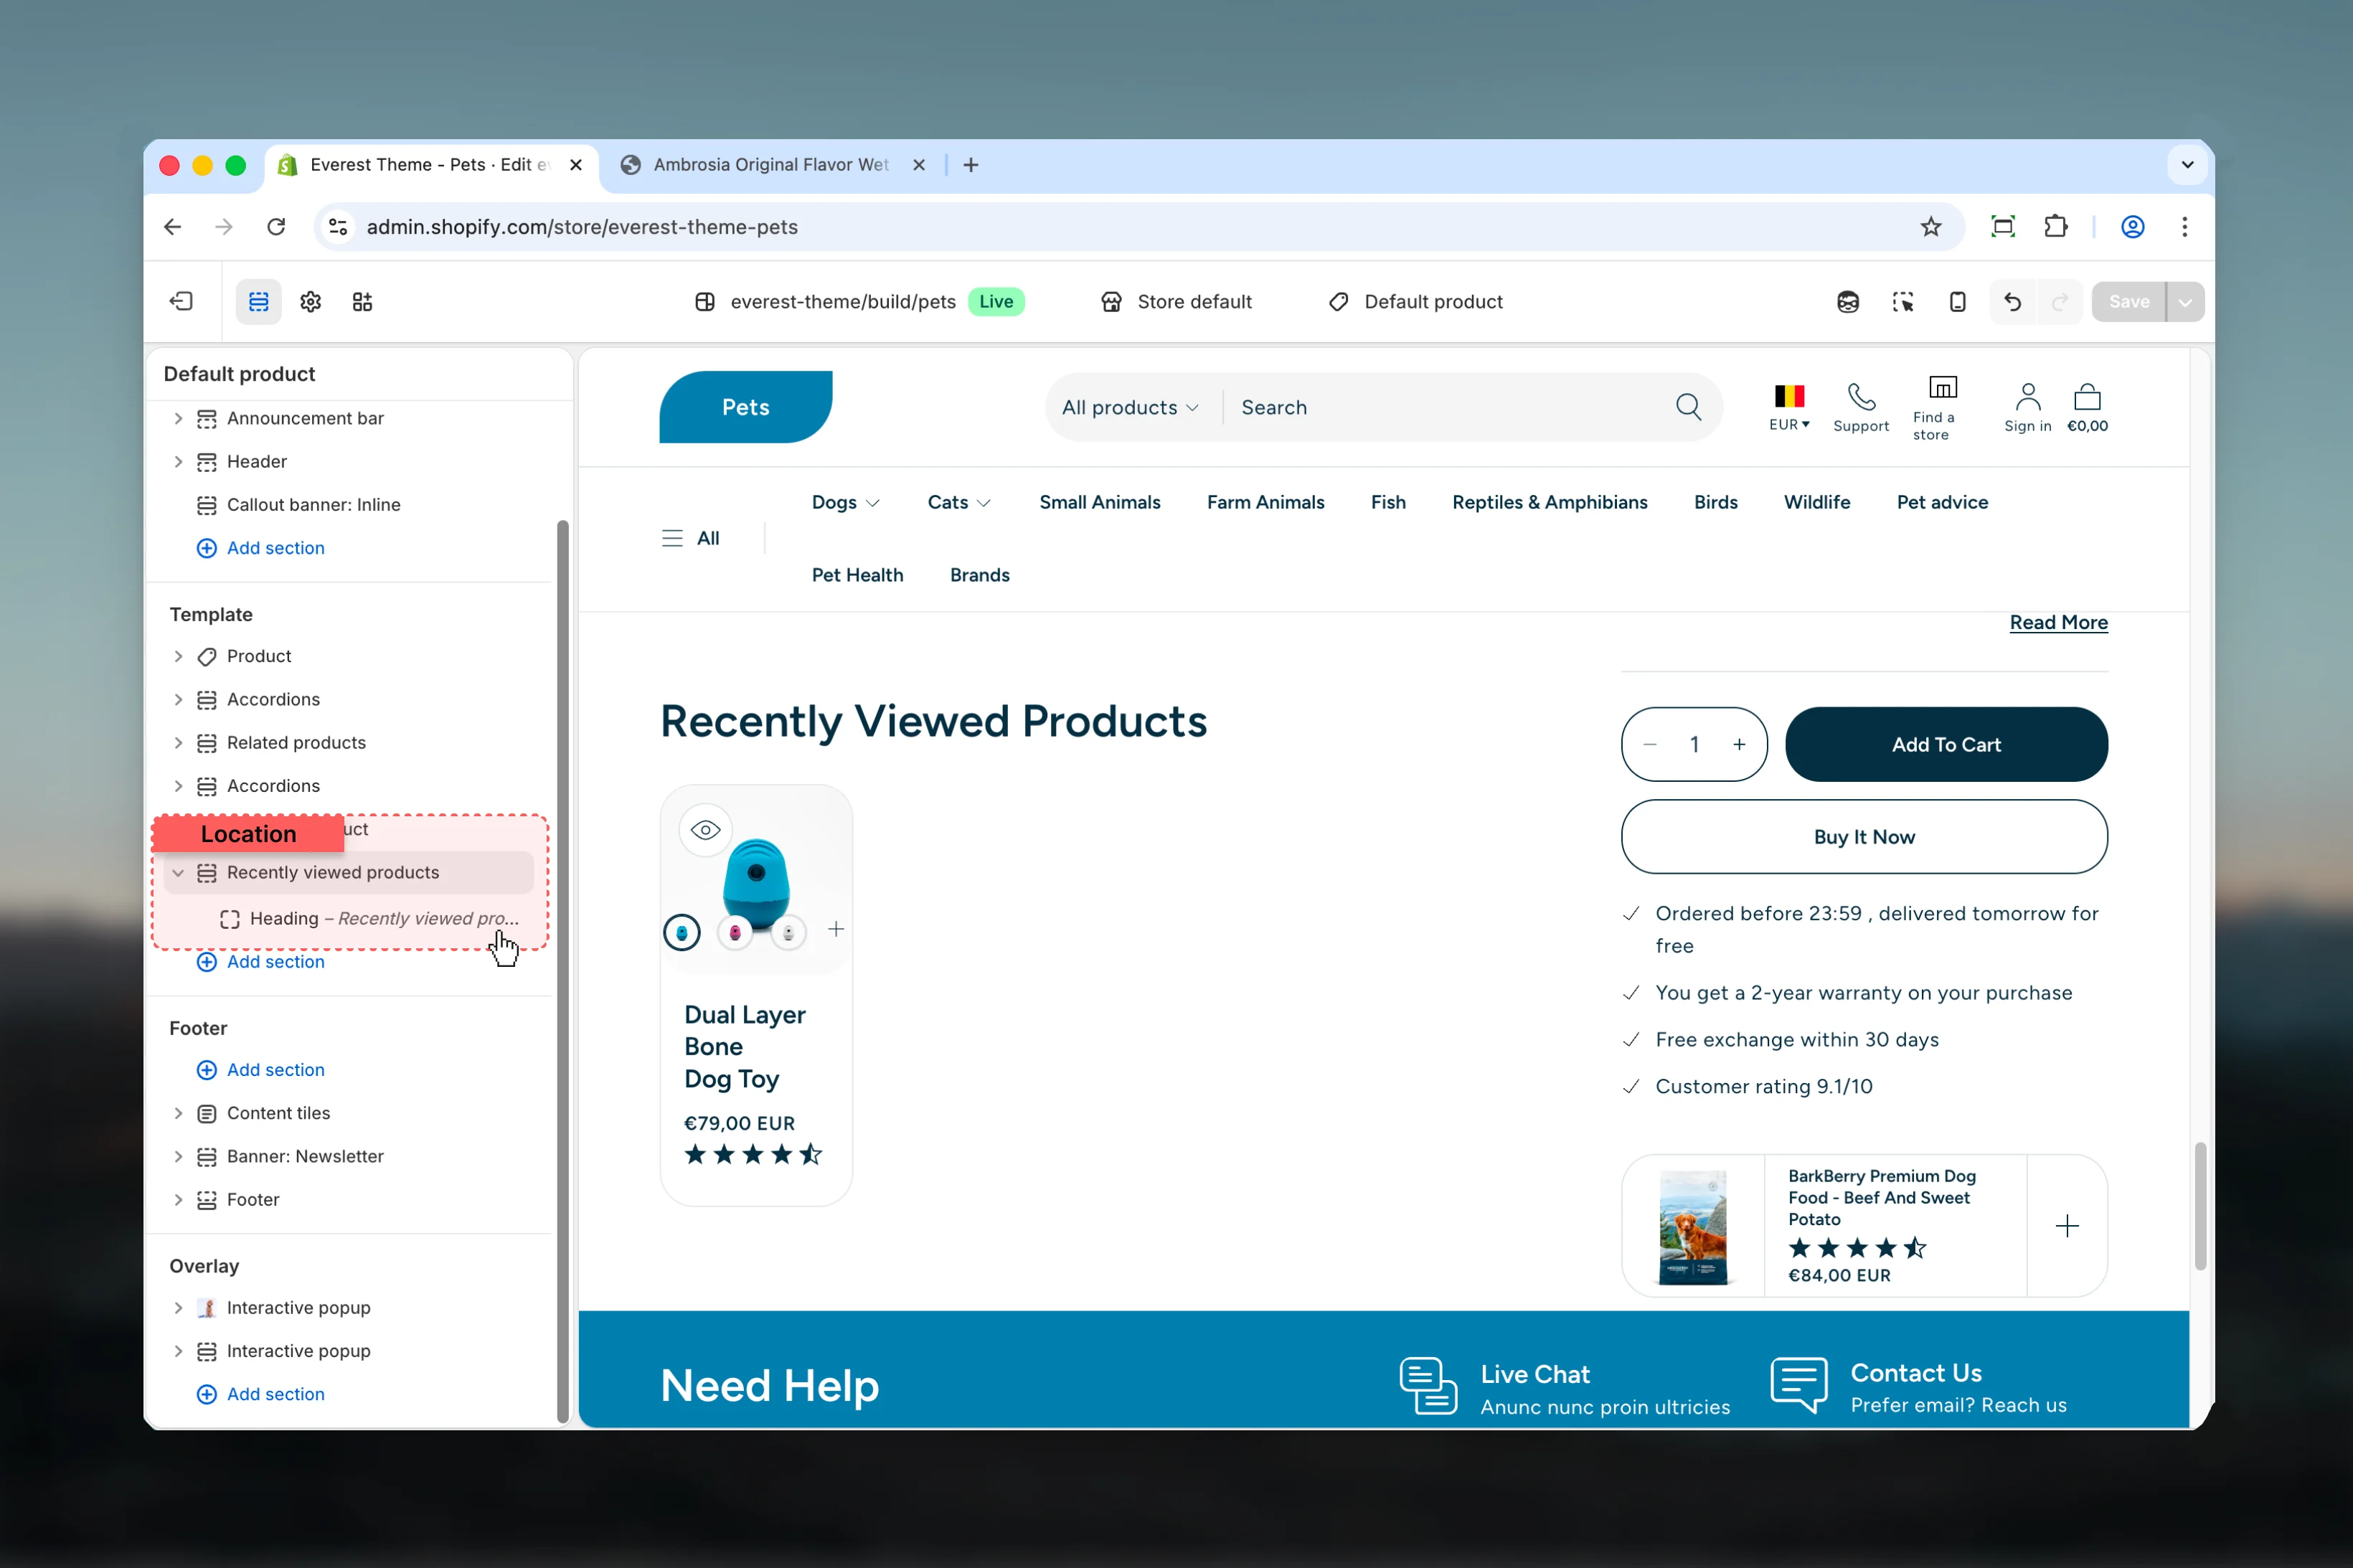Image resolution: width=2353 pixels, height=1568 pixels.
Task: Select the blue color swatch on toy
Action: [682, 932]
